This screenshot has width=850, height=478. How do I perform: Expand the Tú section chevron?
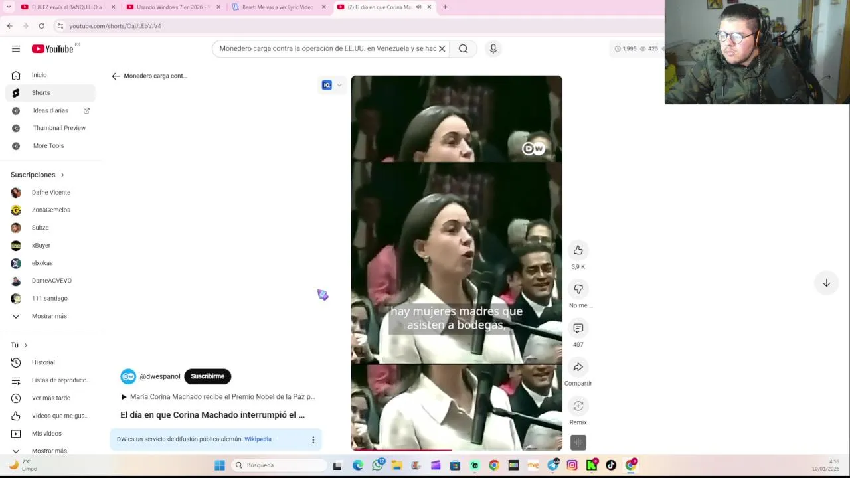[25, 345]
